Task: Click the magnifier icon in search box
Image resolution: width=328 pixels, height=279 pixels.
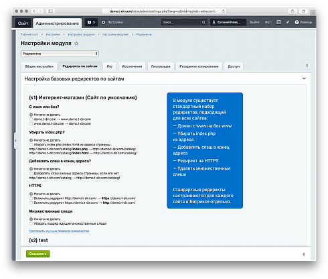Action: [203, 22]
